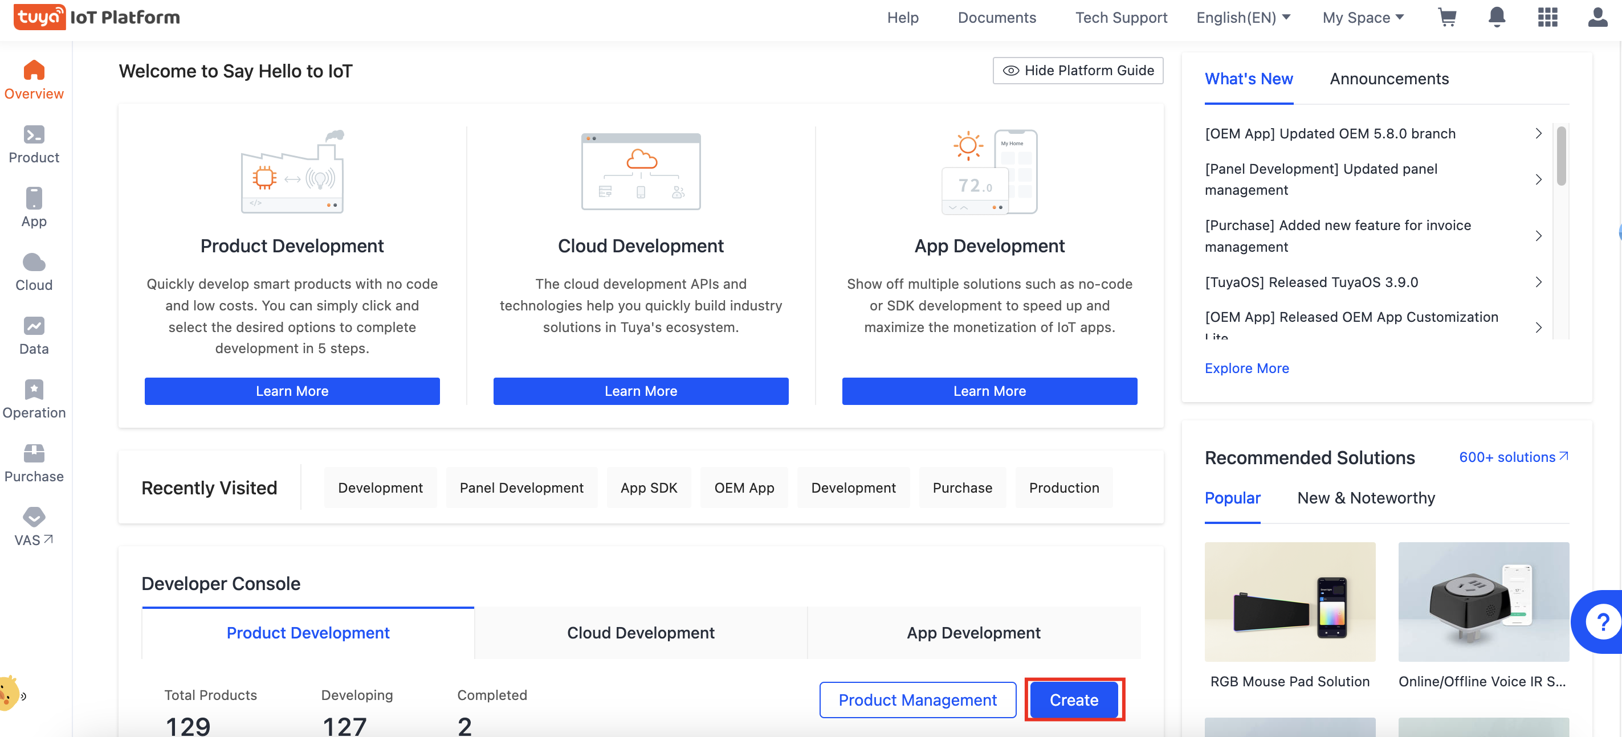The image size is (1622, 737).
Task: Click Learn More under Product Development
Action: click(x=292, y=391)
